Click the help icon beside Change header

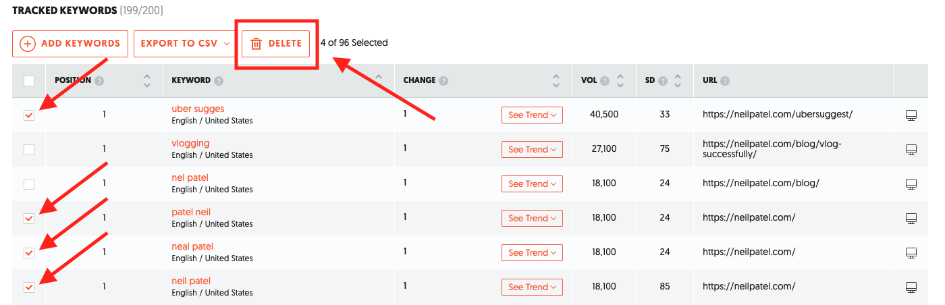point(443,81)
